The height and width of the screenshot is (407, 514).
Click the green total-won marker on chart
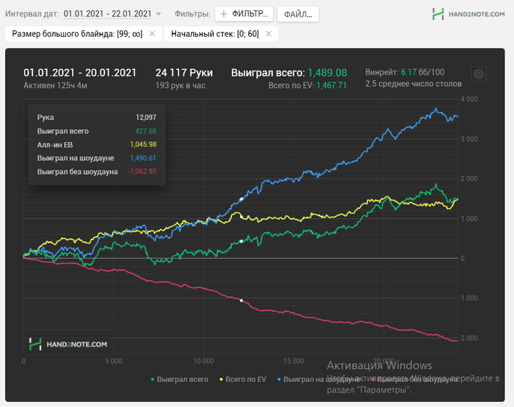pos(242,241)
